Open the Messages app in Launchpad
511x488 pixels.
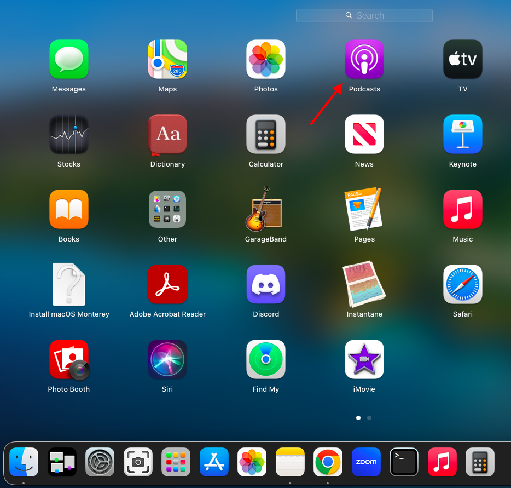69,59
